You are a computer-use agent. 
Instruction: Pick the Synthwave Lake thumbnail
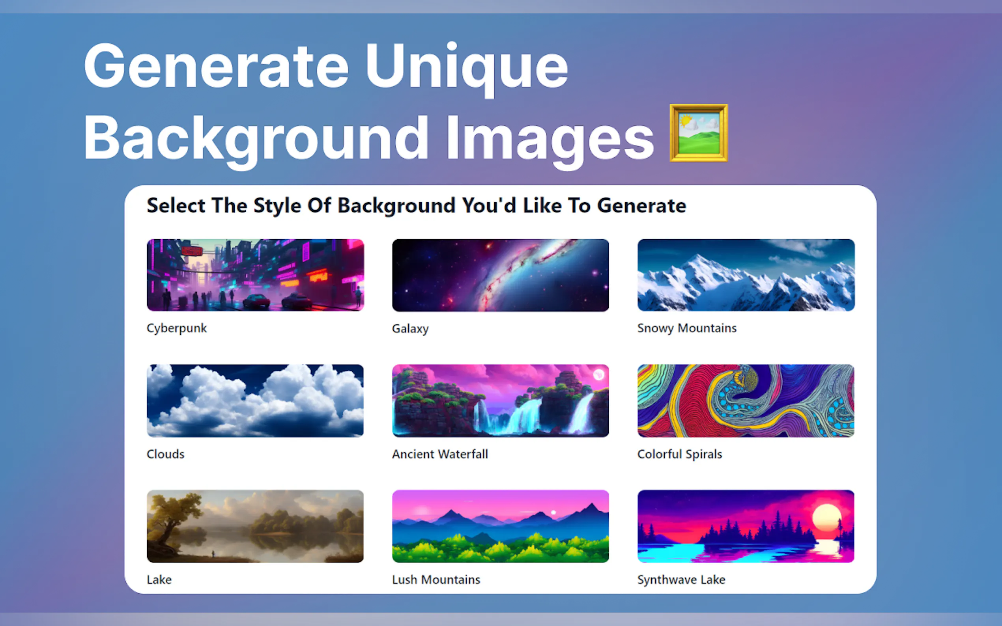[x=746, y=526]
